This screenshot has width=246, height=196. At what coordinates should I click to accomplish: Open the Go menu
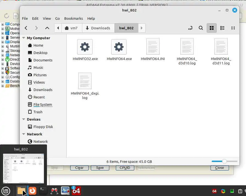tap(57, 18)
